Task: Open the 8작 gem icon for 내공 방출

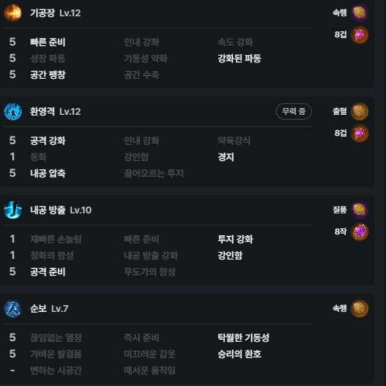Action: (x=359, y=232)
